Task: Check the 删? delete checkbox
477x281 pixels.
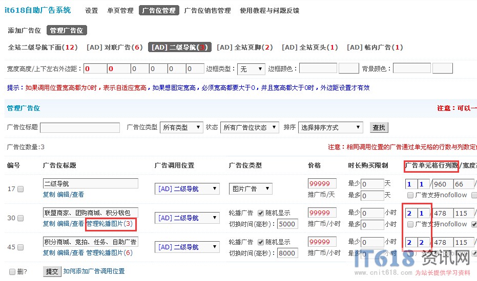Action: click(x=12, y=272)
